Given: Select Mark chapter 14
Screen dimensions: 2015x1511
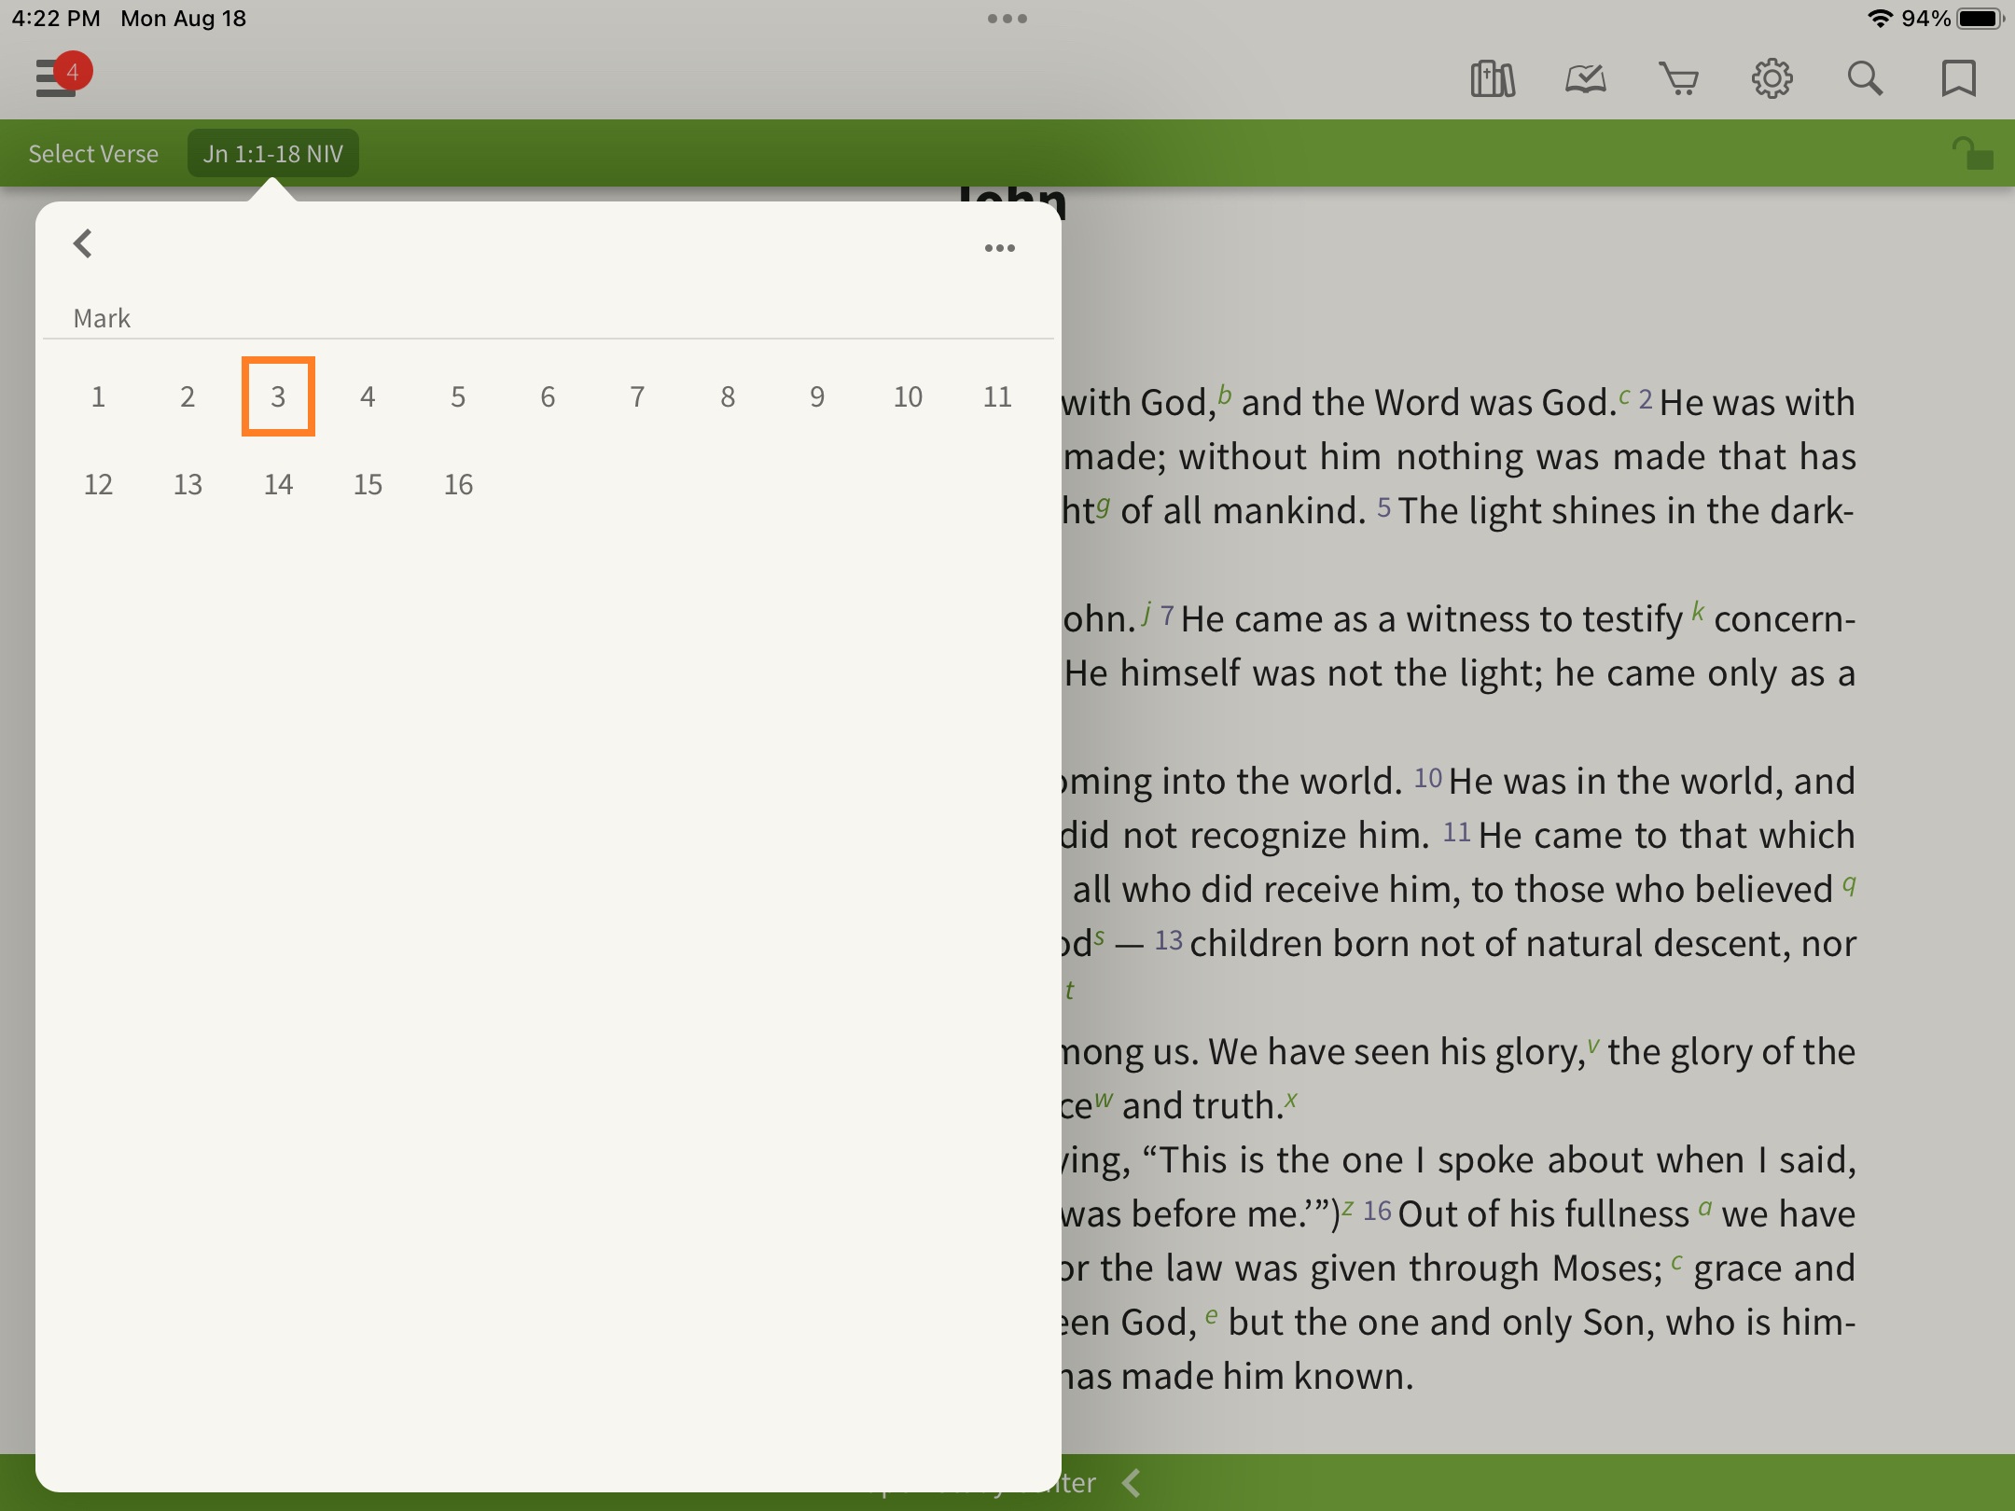Looking at the screenshot, I should point(278,485).
